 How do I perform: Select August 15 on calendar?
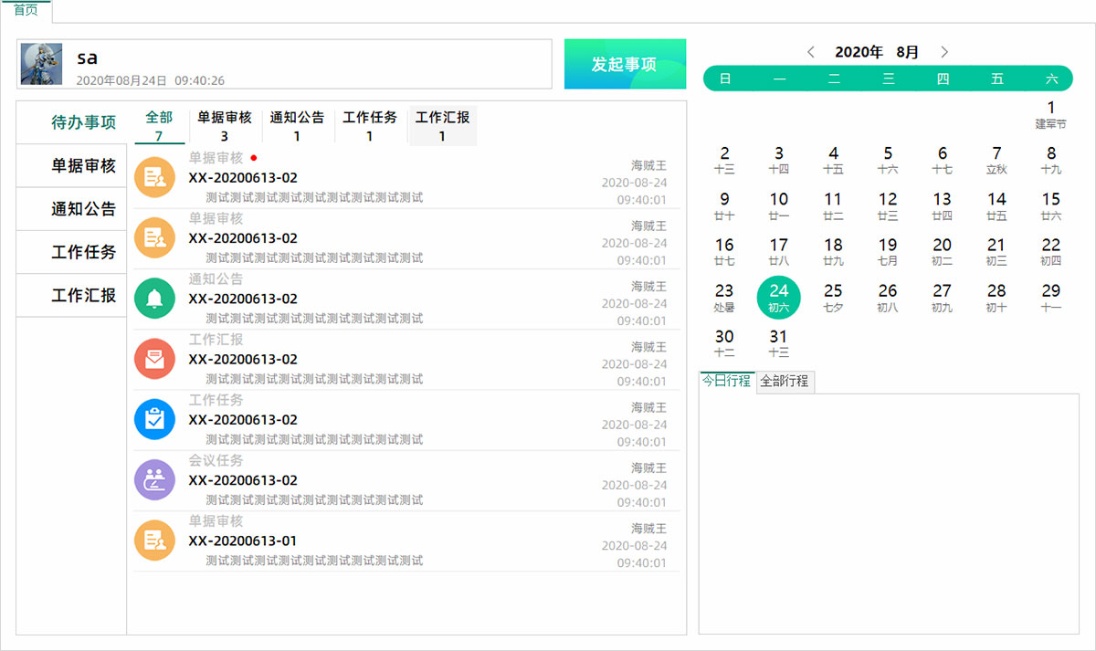coord(1051,206)
